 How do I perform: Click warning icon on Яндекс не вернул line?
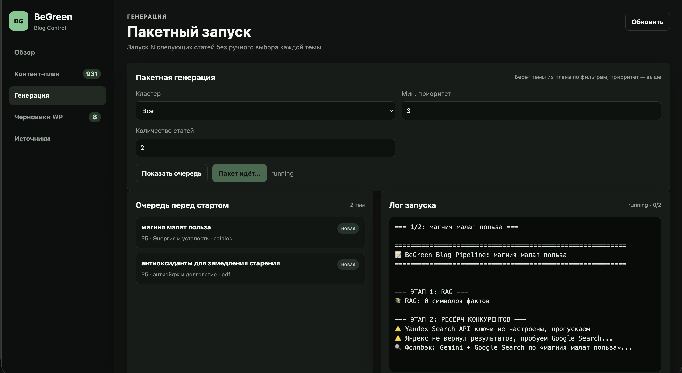pyautogui.click(x=398, y=338)
